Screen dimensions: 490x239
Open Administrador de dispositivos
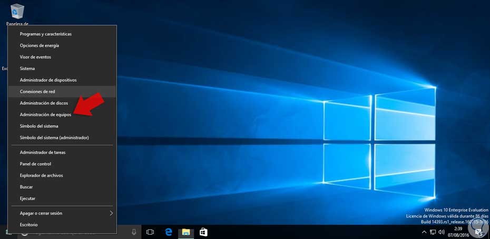[62, 81]
